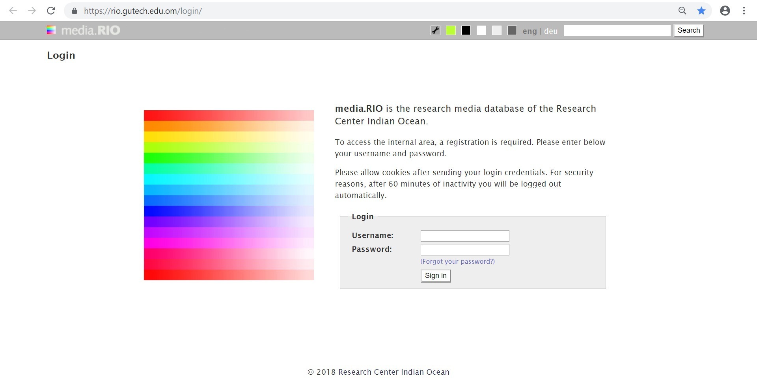Click into the Password field

[x=465, y=250]
